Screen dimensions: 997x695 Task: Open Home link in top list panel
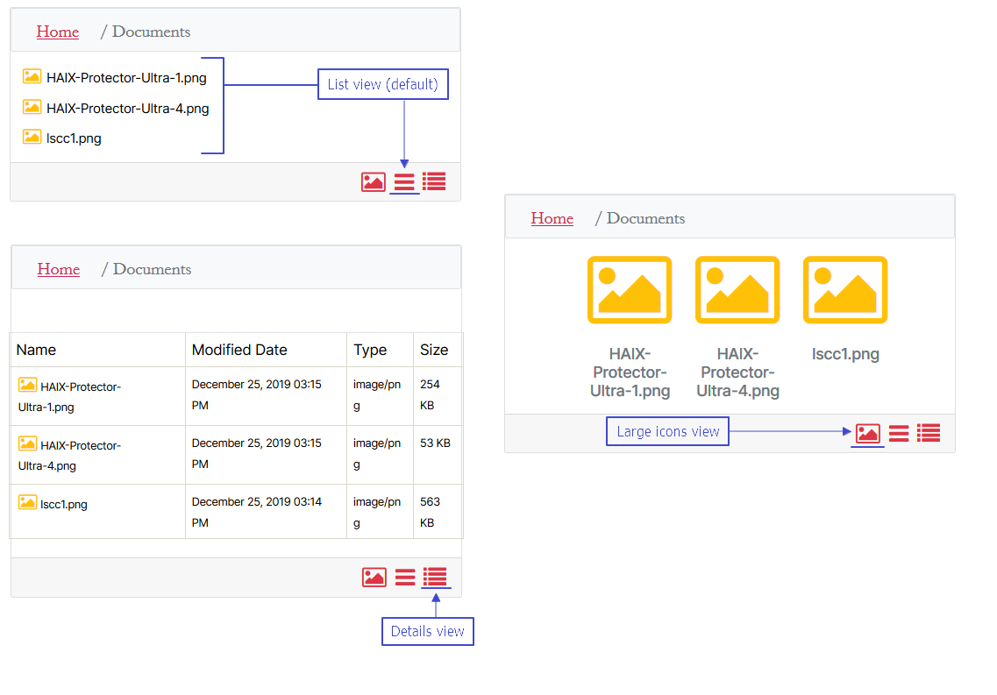click(x=57, y=32)
